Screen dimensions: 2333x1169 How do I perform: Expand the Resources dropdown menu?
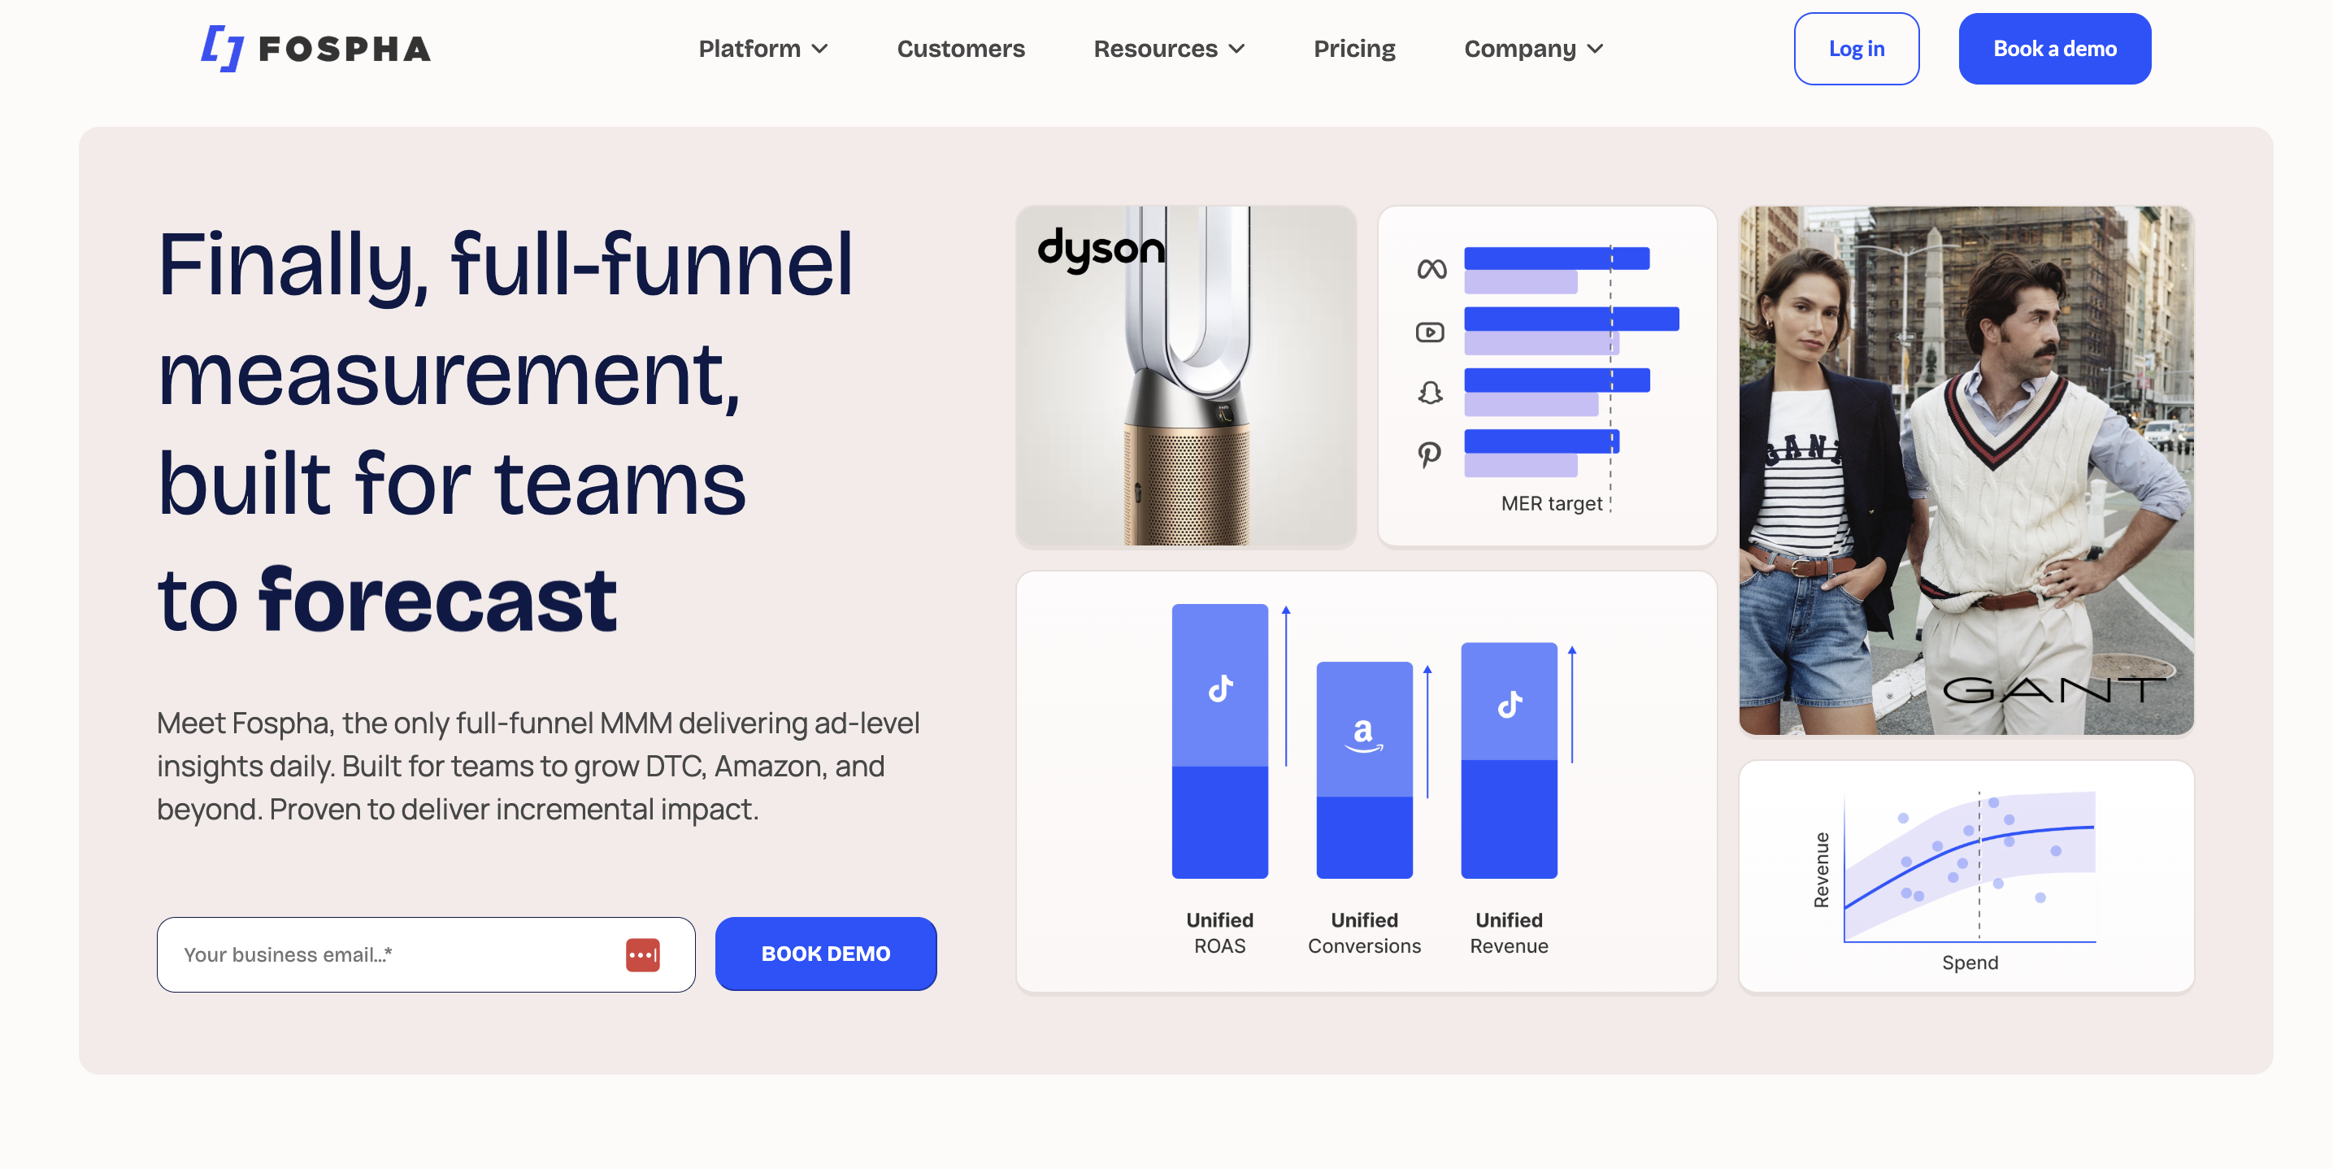coord(1168,49)
